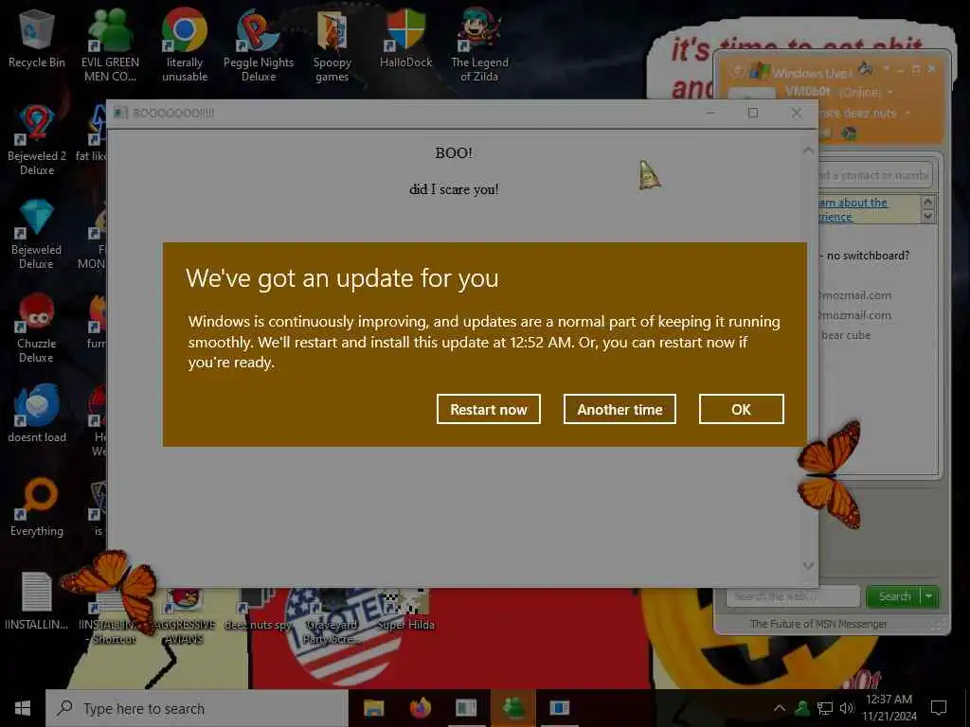The width and height of the screenshot is (970, 727).
Task: Click up arrow of BOO window scrollbar
Action: coord(808,151)
